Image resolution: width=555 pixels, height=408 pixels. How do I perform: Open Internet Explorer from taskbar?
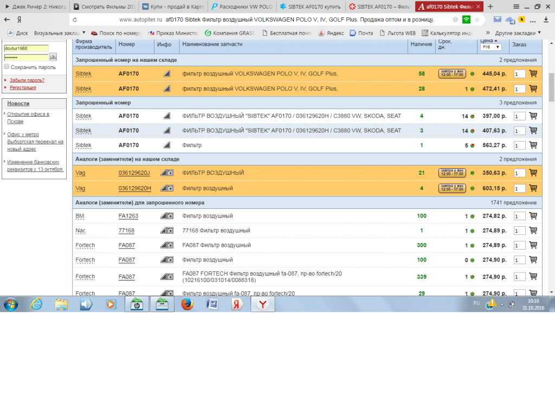click(36, 304)
